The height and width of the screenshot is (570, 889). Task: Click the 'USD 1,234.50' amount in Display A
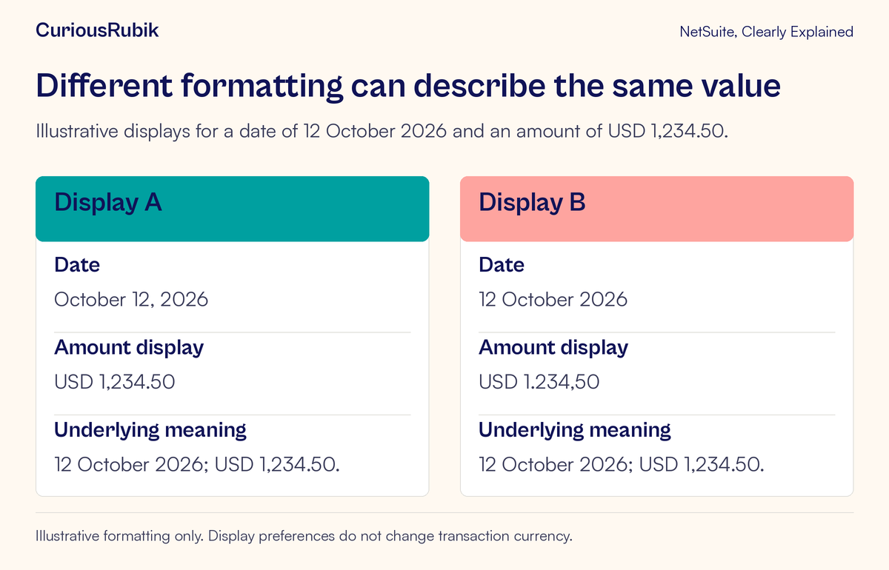coord(115,383)
